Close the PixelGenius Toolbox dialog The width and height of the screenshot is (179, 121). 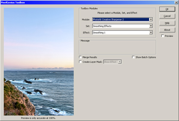click(176, 2)
